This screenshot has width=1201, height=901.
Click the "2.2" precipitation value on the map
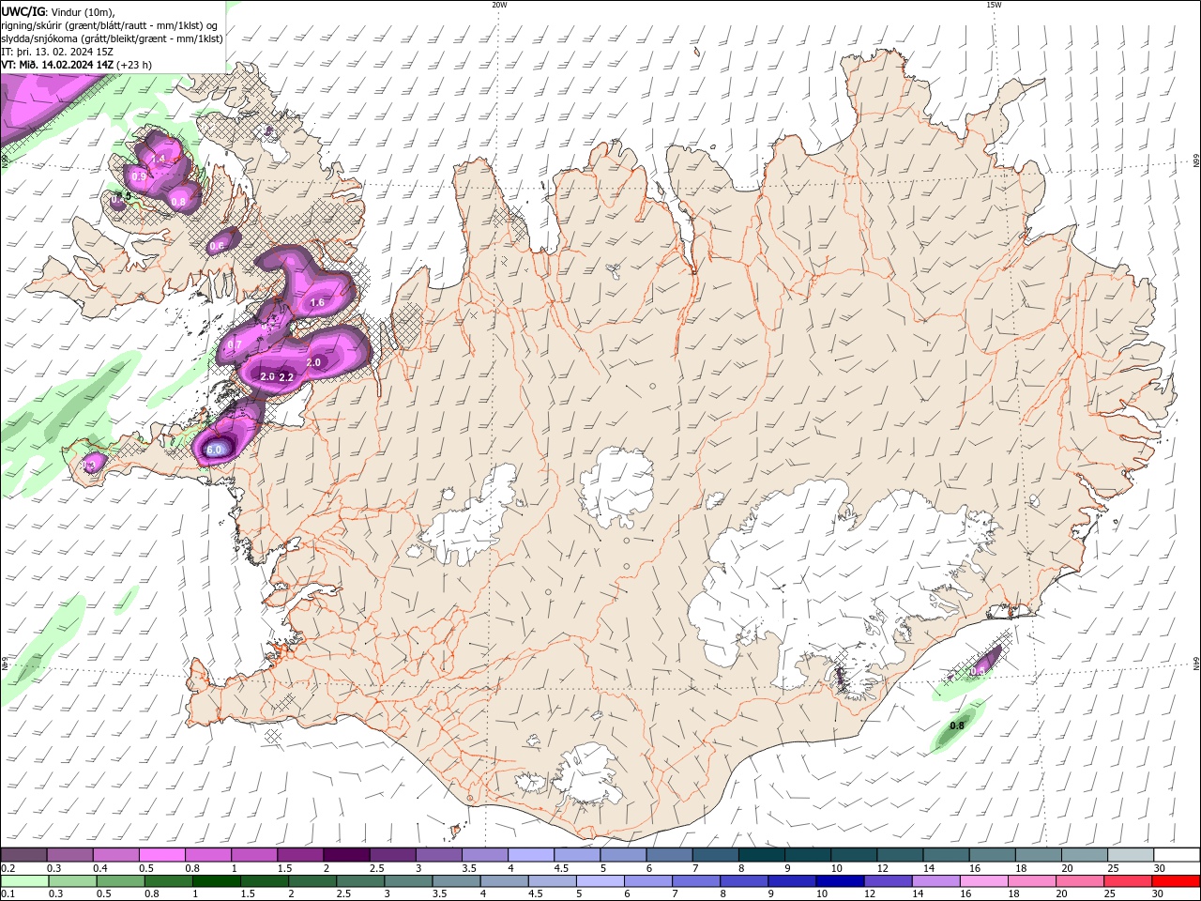tap(287, 377)
